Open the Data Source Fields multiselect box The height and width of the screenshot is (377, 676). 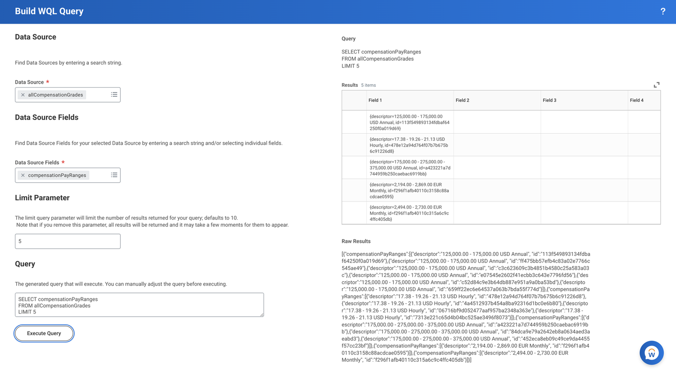pos(68,175)
